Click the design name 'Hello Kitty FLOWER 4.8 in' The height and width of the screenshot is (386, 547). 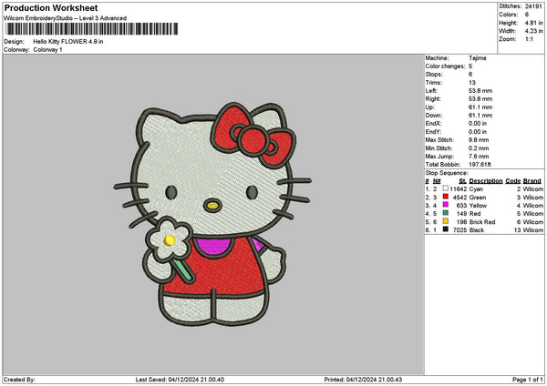(68, 42)
